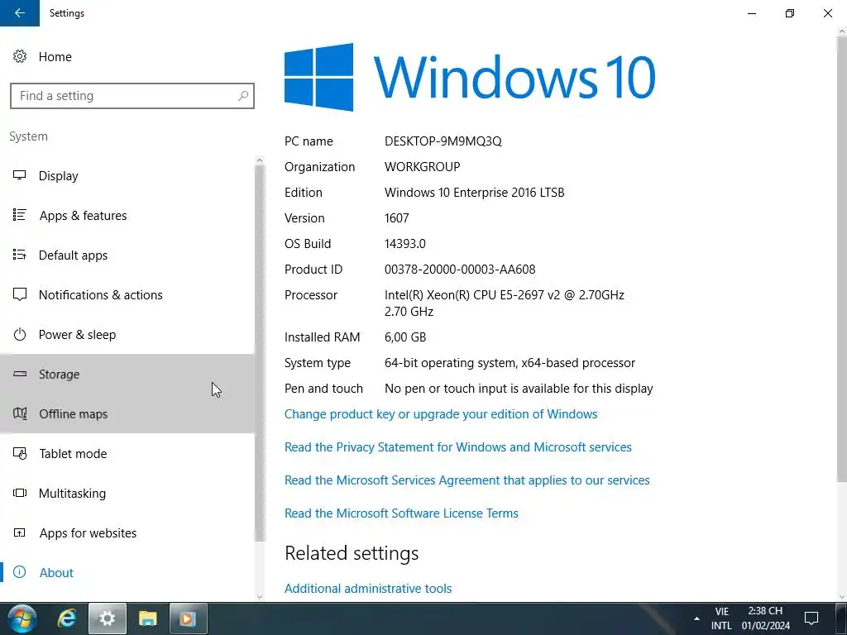The height and width of the screenshot is (635, 847).
Task: Click sidebar scrollbar down arrow
Action: [259, 597]
